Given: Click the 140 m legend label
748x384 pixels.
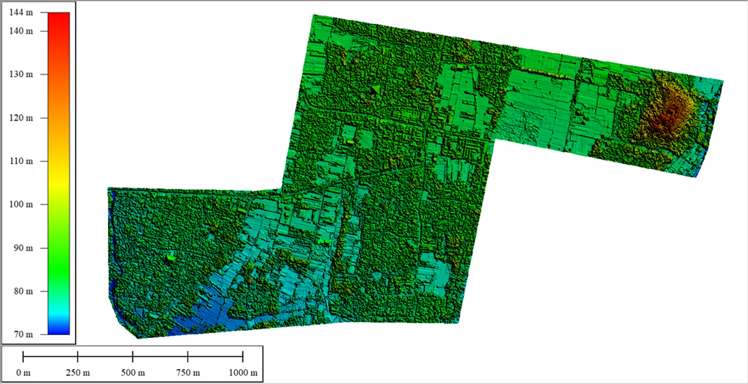Looking at the screenshot, I should (x=21, y=31).
